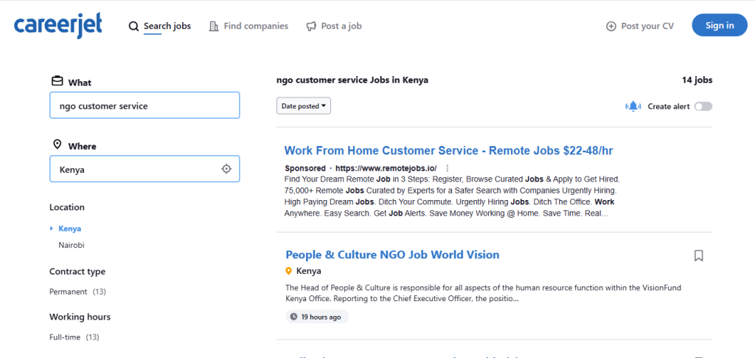Click the 14 jobs count text
755x358 pixels.
[x=697, y=80]
